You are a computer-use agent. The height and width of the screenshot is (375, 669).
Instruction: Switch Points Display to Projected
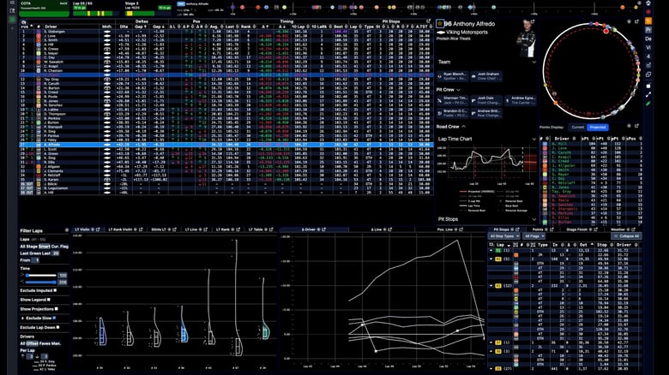(x=597, y=127)
